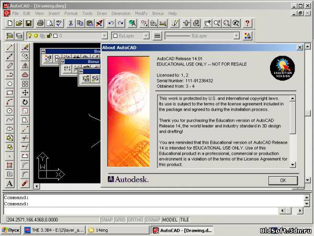314x236 pixels.
Task: Open the Draw menu
Action: pyautogui.click(x=102, y=14)
